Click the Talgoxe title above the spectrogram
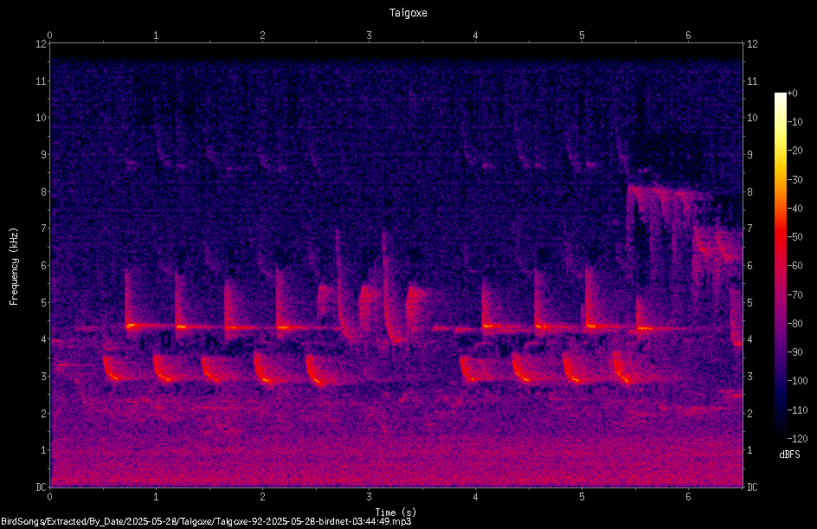This screenshot has height=529, width=817. 408,13
